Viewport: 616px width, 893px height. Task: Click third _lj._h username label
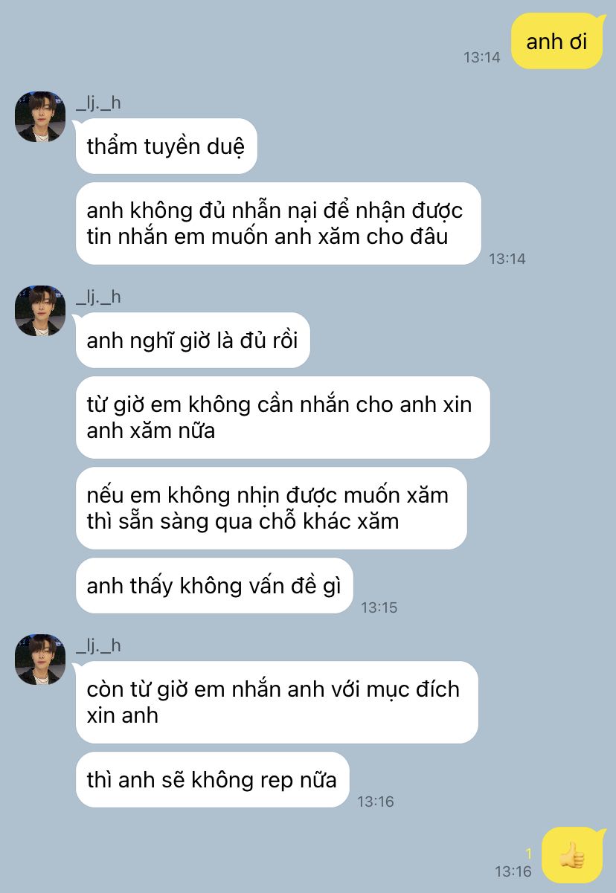[98, 646]
